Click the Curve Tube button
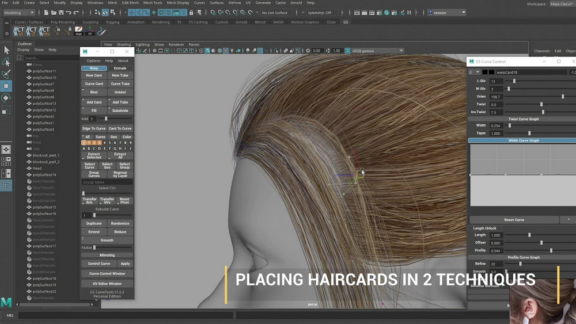 (120, 83)
